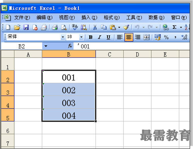Viewport: 193px width, 149px height.
Task: Open the Name Box dropdown arrow
Action: click(46, 46)
